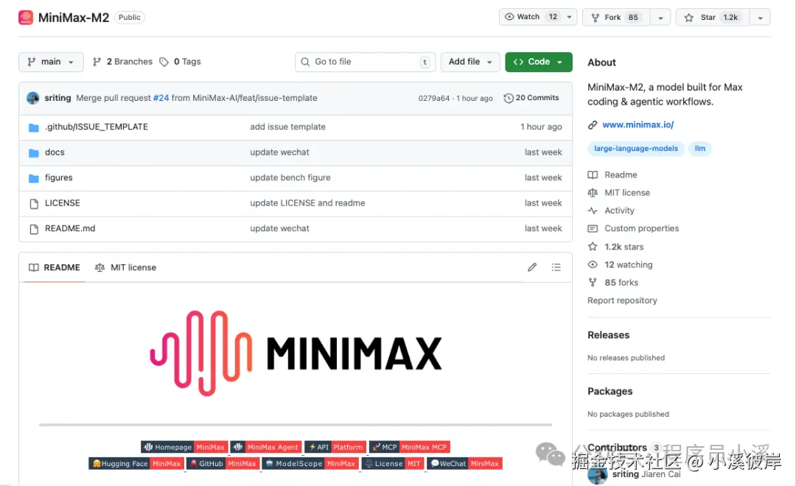The height and width of the screenshot is (486, 796).
Task: Click the Hugging Face MiniMax badge
Action: pos(136,464)
